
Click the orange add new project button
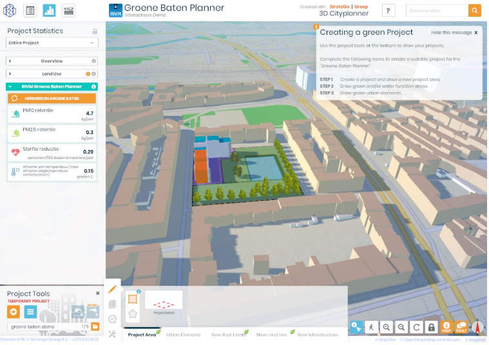point(14,312)
